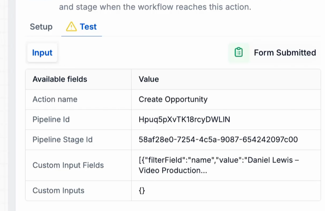This screenshot has height=211, width=325.
Task: Select the Custom Inputs field label
Action: (58, 191)
